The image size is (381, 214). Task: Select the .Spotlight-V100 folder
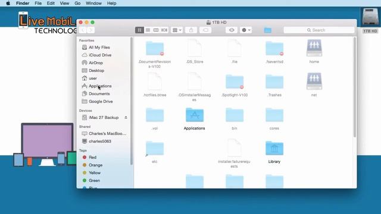point(235,82)
